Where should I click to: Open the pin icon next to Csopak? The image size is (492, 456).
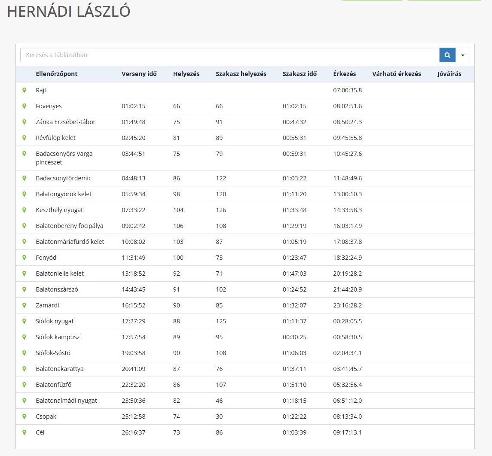point(24,416)
